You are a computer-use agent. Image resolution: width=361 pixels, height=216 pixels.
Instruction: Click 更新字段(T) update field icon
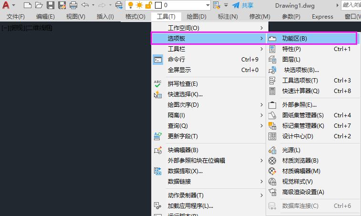point(158,136)
